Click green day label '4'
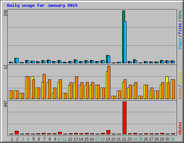The height and width of the screenshot is (143, 184). pyautogui.click(x=28, y=139)
